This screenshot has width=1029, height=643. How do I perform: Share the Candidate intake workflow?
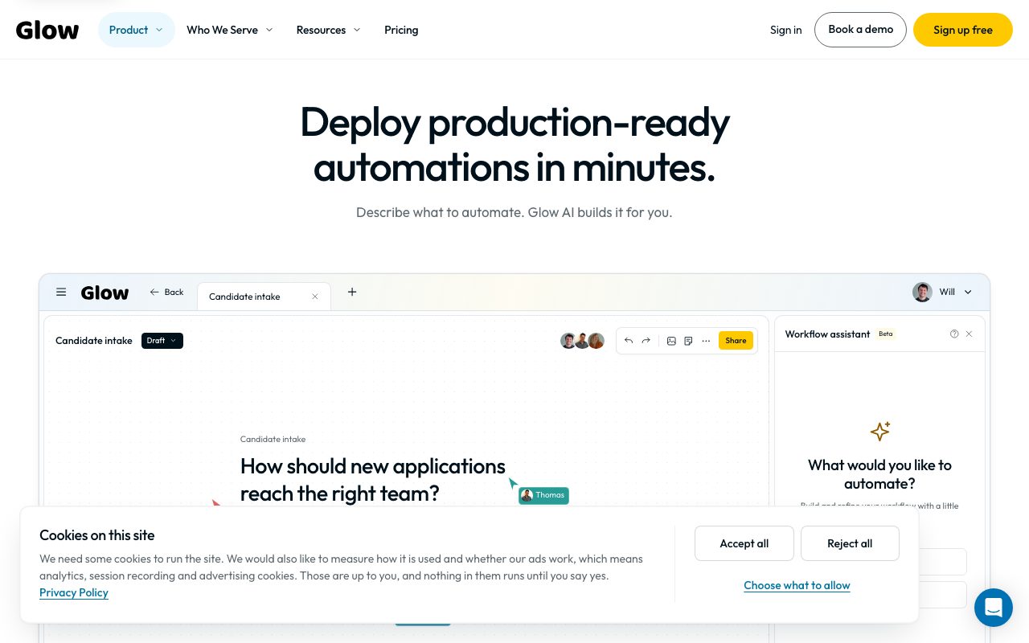736,341
